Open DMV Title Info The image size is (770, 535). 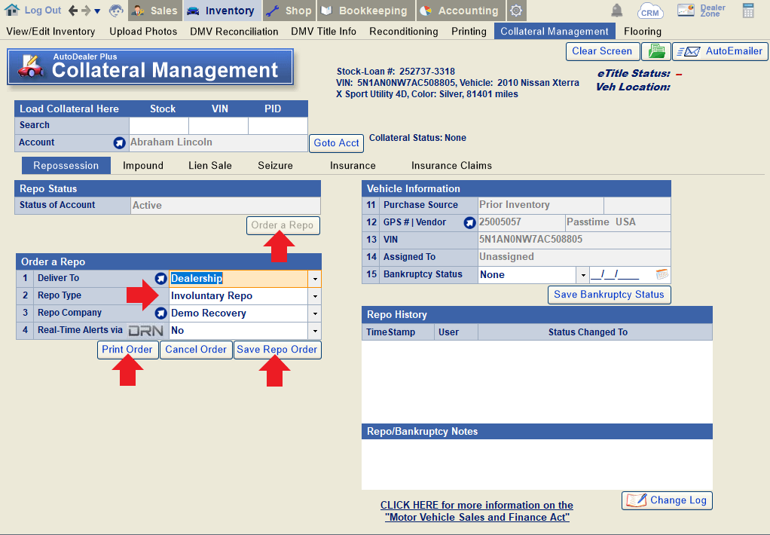[x=324, y=32]
